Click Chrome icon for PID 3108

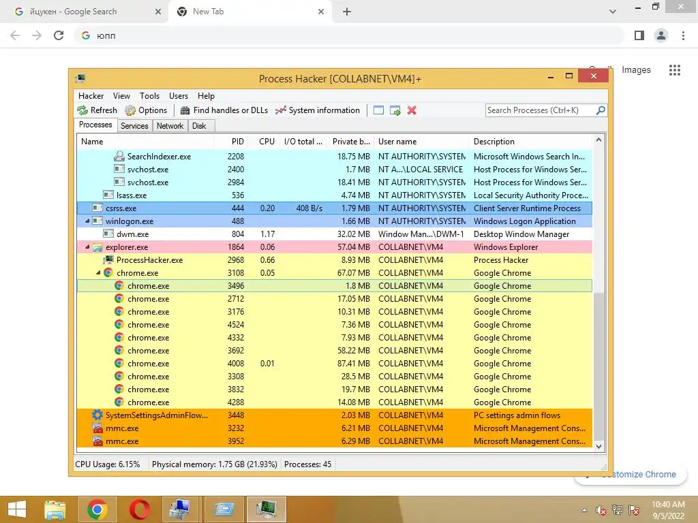[x=108, y=272]
